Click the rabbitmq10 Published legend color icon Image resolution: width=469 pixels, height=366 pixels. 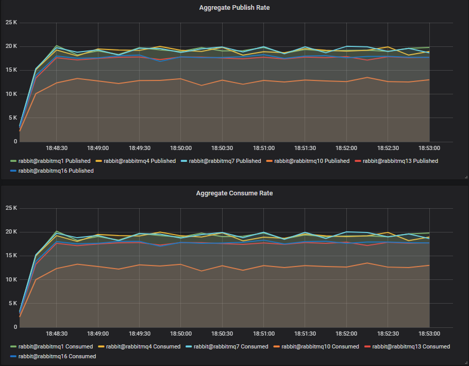[x=268, y=161]
